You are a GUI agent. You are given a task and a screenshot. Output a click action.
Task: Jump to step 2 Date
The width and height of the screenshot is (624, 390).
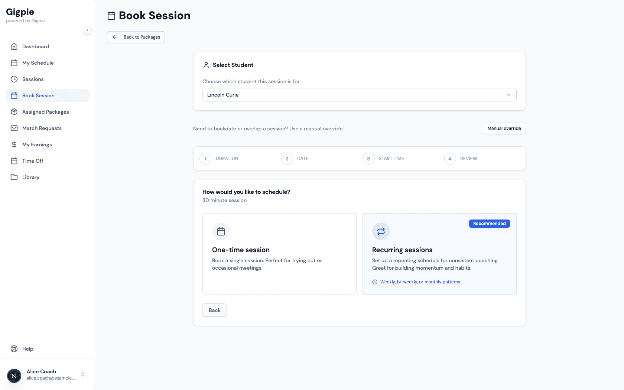click(x=287, y=159)
